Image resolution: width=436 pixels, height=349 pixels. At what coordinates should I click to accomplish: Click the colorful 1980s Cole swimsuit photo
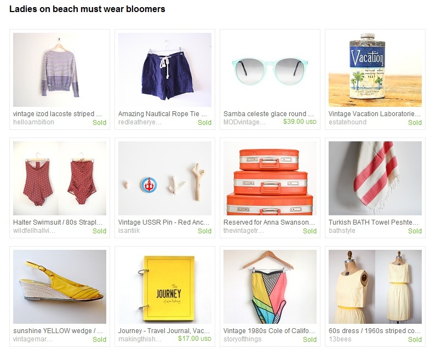(x=269, y=287)
